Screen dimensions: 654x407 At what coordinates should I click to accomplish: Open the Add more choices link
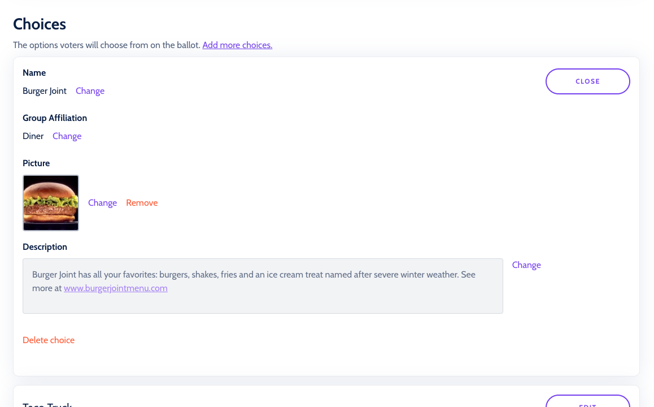click(237, 45)
